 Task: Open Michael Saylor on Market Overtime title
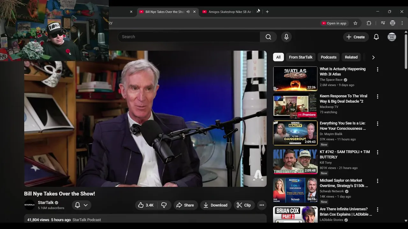click(344, 183)
